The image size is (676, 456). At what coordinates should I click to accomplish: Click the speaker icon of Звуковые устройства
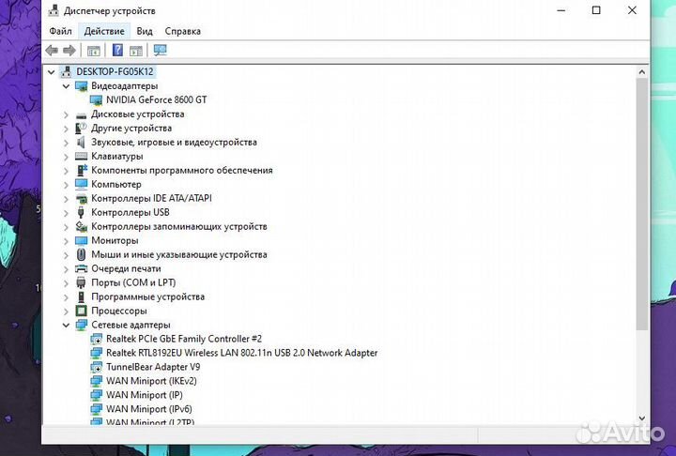[81, 143]
